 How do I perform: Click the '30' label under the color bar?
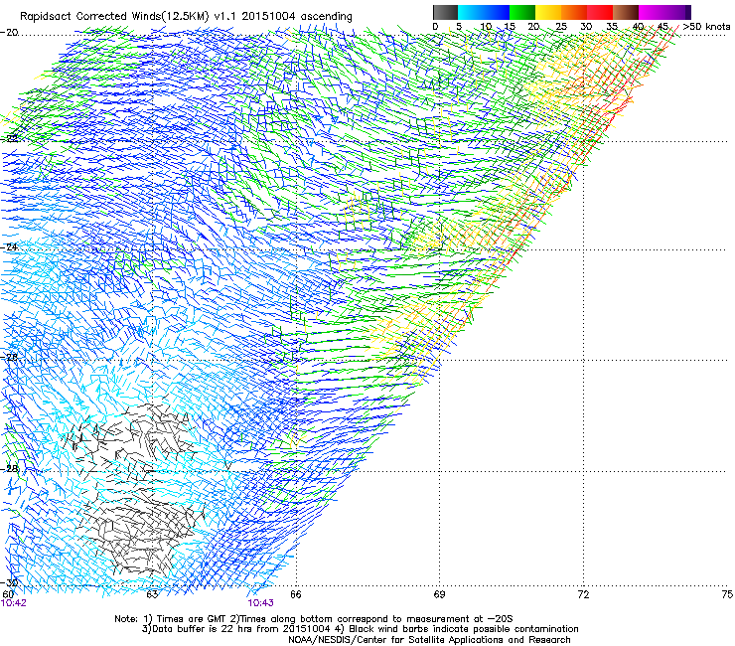586,27
